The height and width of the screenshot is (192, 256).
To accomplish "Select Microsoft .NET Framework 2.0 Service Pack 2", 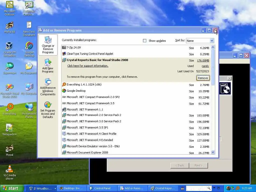I will tap(136, 115).
